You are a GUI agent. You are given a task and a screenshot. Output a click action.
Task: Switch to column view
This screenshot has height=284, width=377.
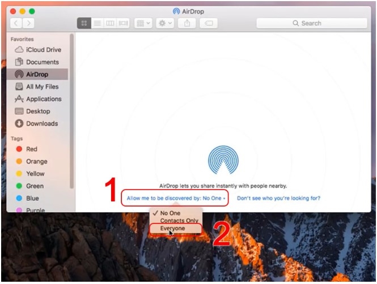pos(110,23)
